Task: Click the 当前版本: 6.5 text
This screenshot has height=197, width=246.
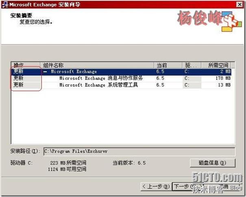Action: coord(129,163)
